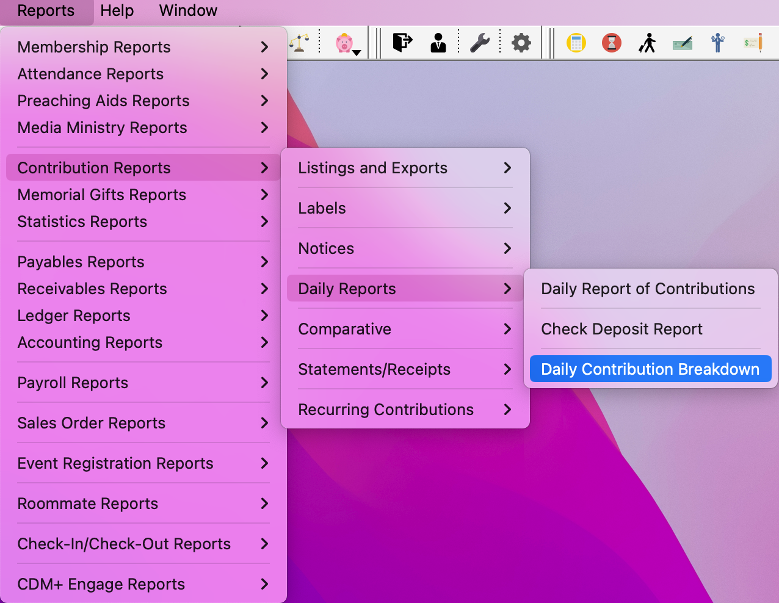Select the walking person check-in icon

click(x=647, y=43)
